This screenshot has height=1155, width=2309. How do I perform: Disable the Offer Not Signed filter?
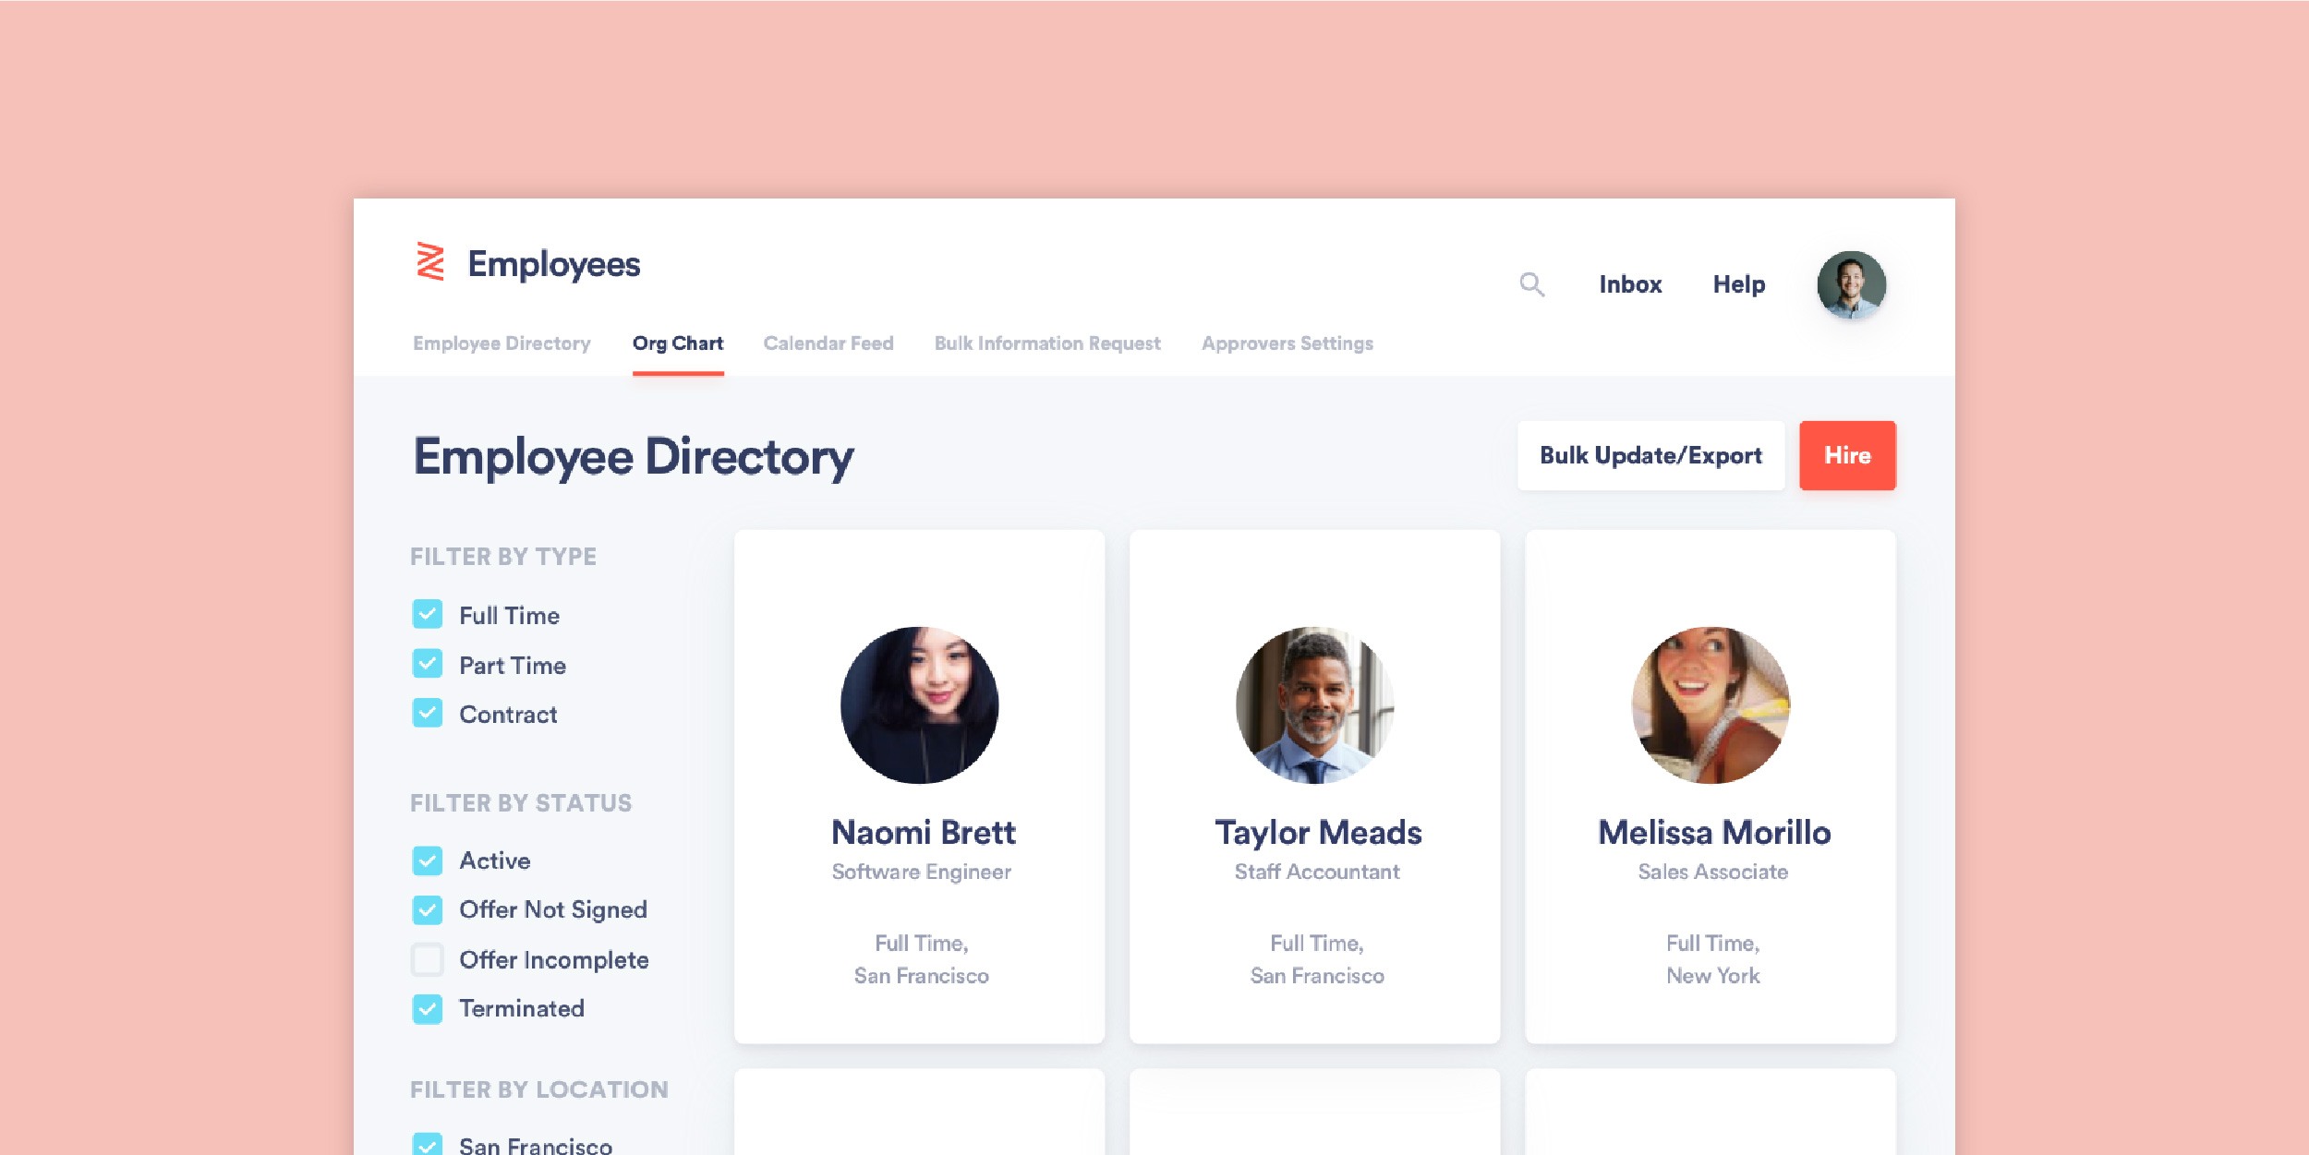click(x=427, y=909)
